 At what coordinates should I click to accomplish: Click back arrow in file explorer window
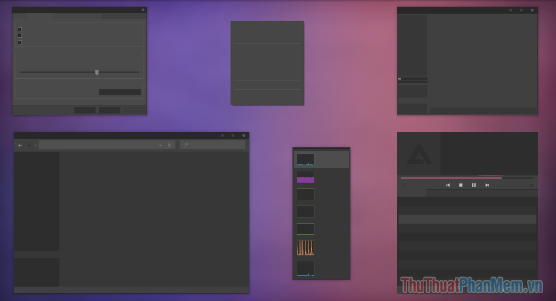[x=20, y=145]
